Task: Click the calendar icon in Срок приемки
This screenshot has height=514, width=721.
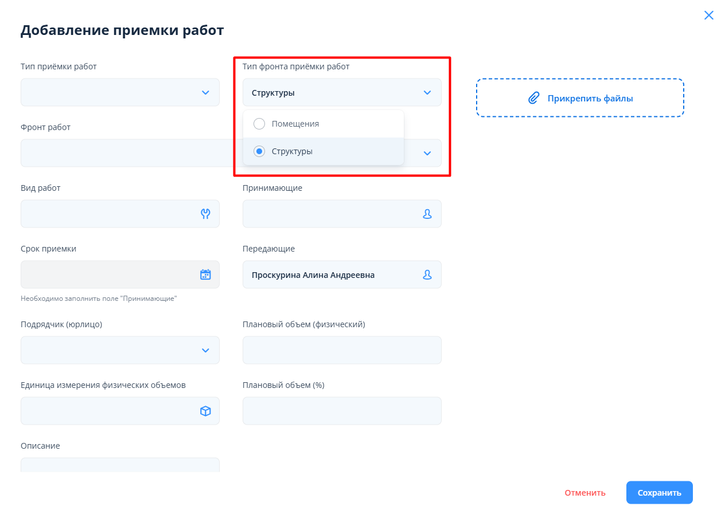Action: tap(205, 274)
